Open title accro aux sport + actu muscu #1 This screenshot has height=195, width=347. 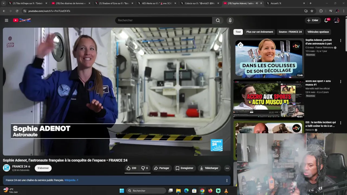[x=318, y=83]
